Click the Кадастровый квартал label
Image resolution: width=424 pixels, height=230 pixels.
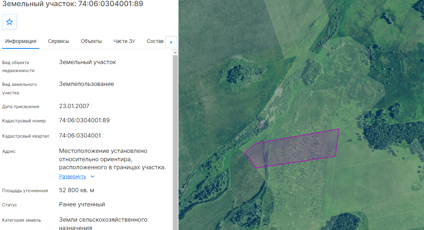(26, 136)
